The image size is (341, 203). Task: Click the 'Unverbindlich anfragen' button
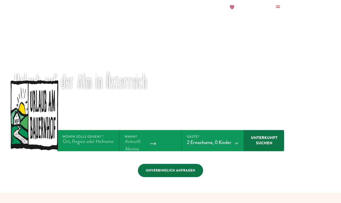[170, 170]
